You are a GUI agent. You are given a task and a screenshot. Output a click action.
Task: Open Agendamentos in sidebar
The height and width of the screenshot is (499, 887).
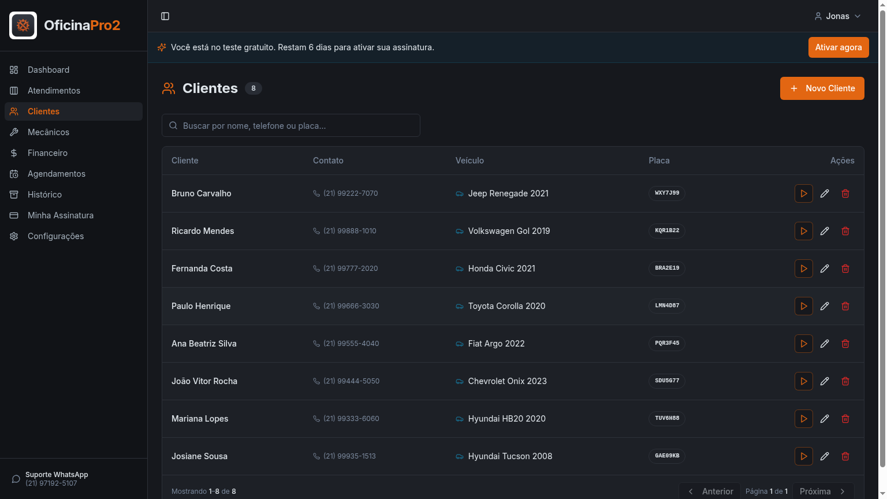[73, 174]
